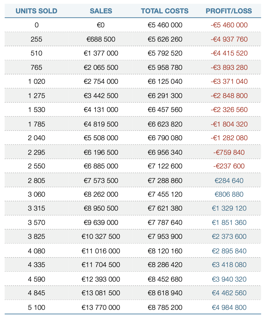Select the units sold cell 255

click(36, 39)
